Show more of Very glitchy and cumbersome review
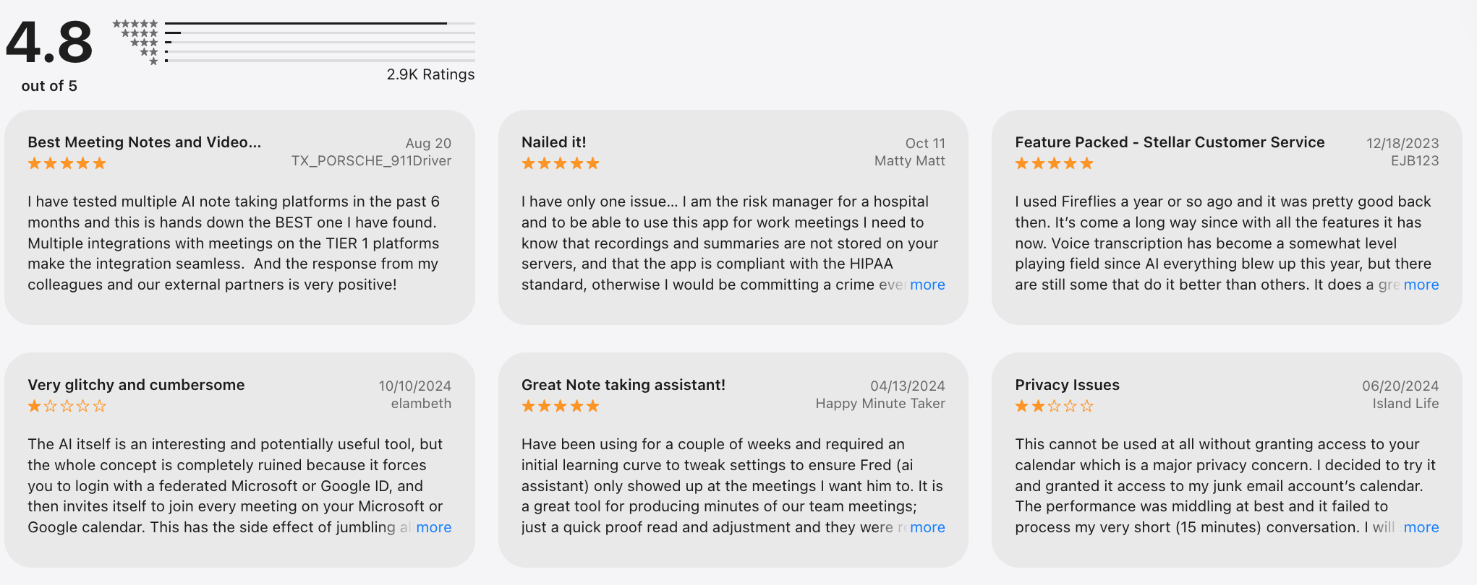The image size is (1477, 585). click(433, 527)
